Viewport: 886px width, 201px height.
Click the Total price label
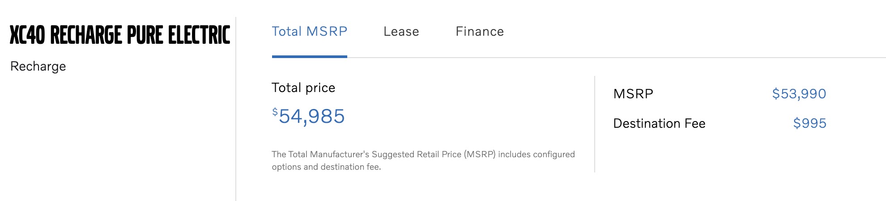coord(303,88)
